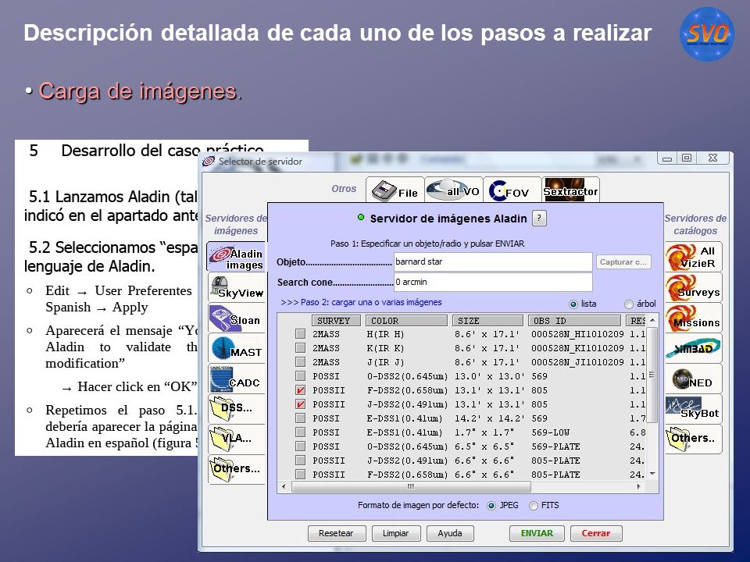
Task: Maximize the Selector de servidor window
Action: point(687,158)
